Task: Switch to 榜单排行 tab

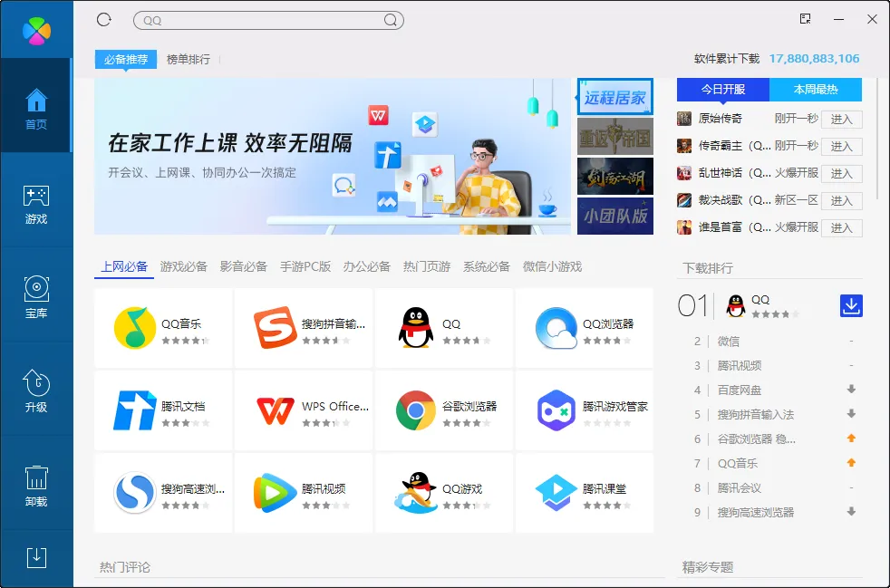Action: click(189, 59)
